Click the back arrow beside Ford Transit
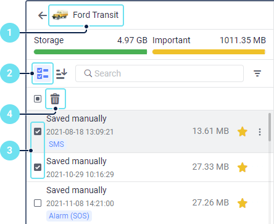 coord(43,15)
